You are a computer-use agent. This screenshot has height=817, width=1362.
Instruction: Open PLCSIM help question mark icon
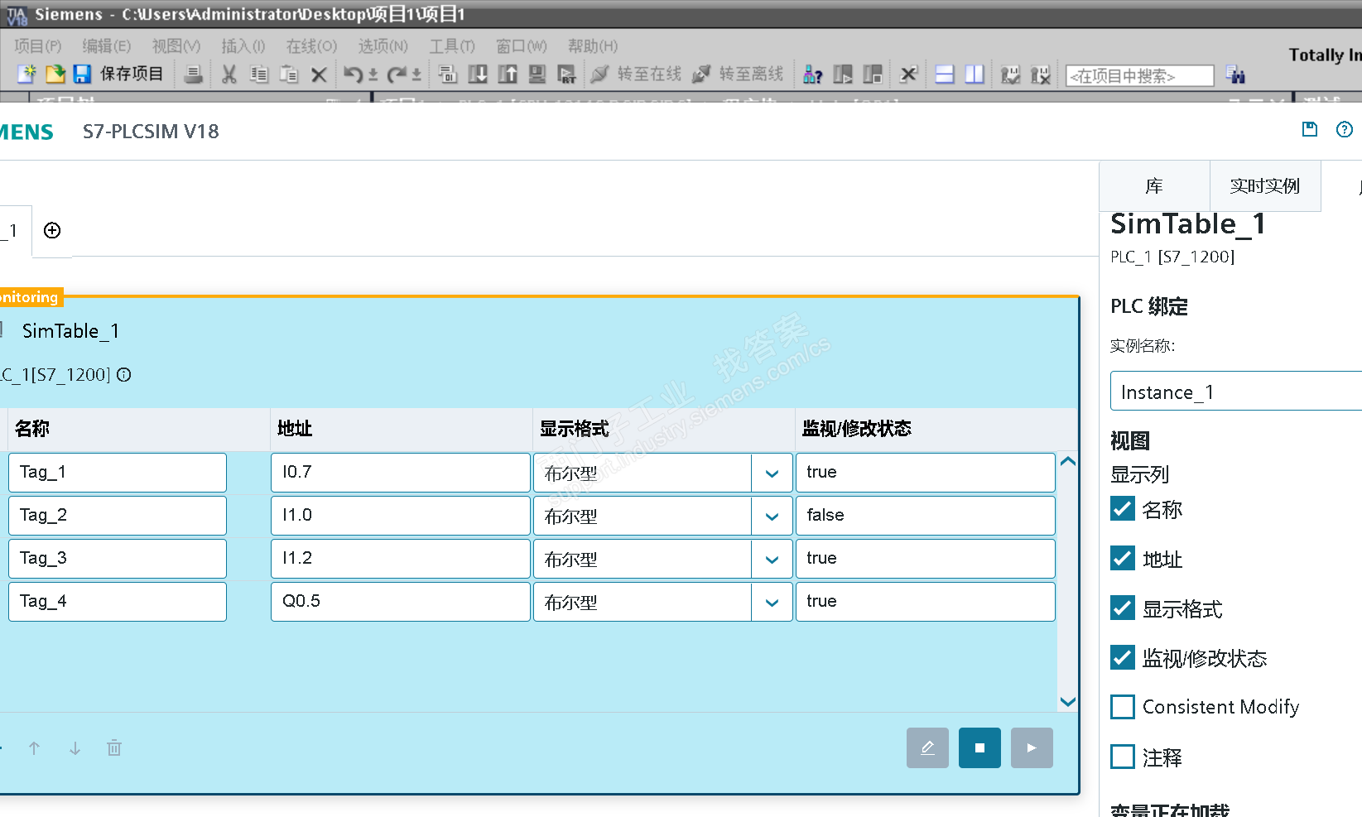point(1345,129)
